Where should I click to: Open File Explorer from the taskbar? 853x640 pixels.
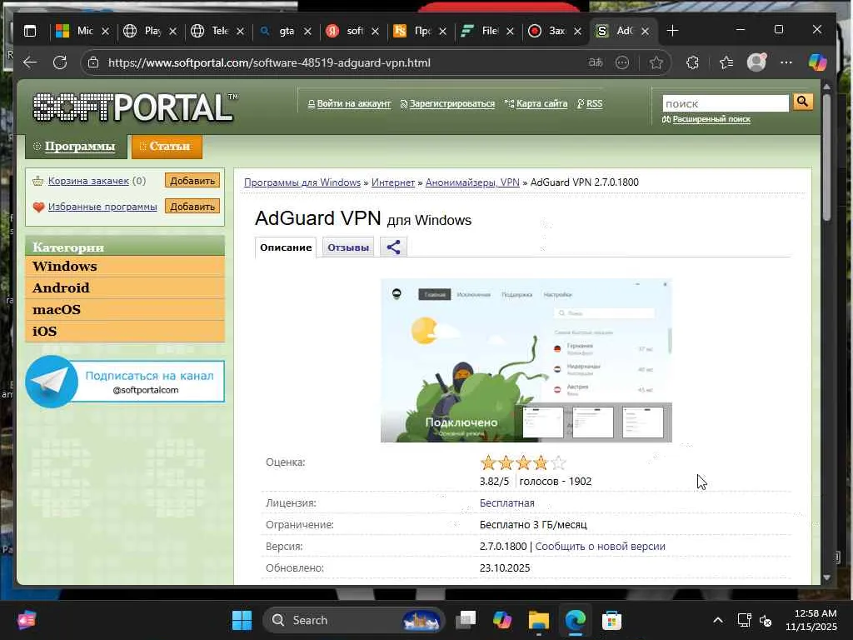[x=539, y=620]
